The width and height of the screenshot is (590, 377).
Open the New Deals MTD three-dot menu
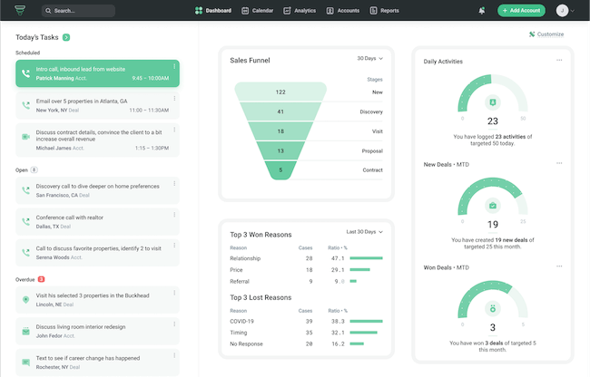click(x=559, y=163)
